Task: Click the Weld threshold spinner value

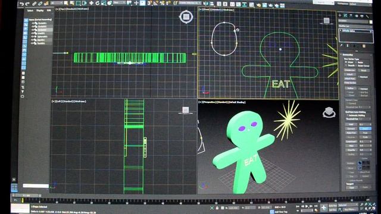Action: click(x=364, y=124)
